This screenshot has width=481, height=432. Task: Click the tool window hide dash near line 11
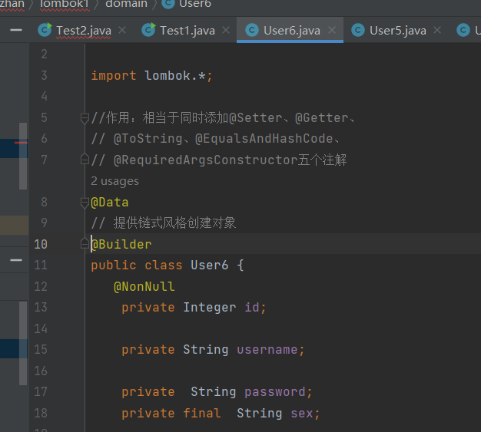point(16,260)
